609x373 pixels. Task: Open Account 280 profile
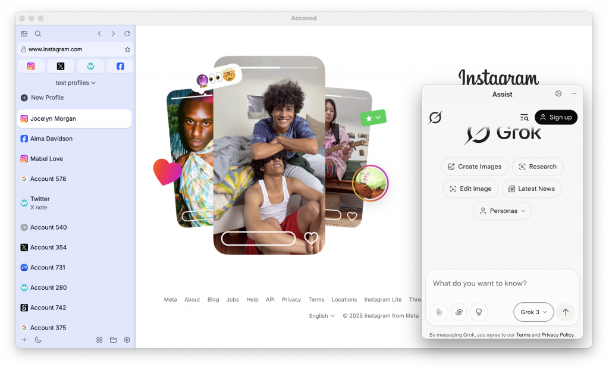[x=74, y=287]
